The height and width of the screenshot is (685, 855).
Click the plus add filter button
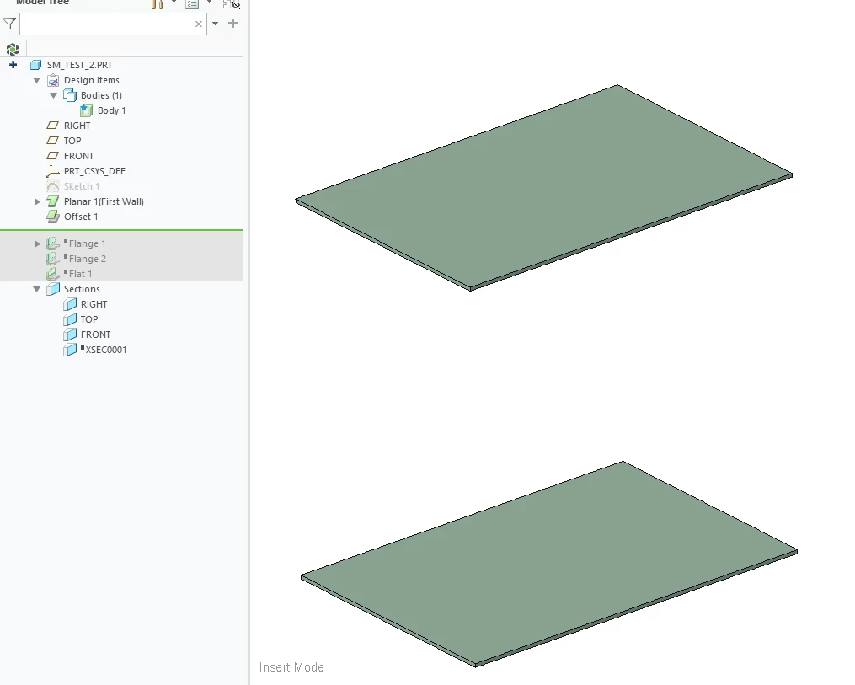tap(232, 24)
